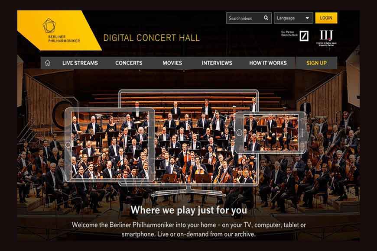Click the Digital Concert Hall title
Viewport: 377px width, 251px height.
tap(152, 38)
